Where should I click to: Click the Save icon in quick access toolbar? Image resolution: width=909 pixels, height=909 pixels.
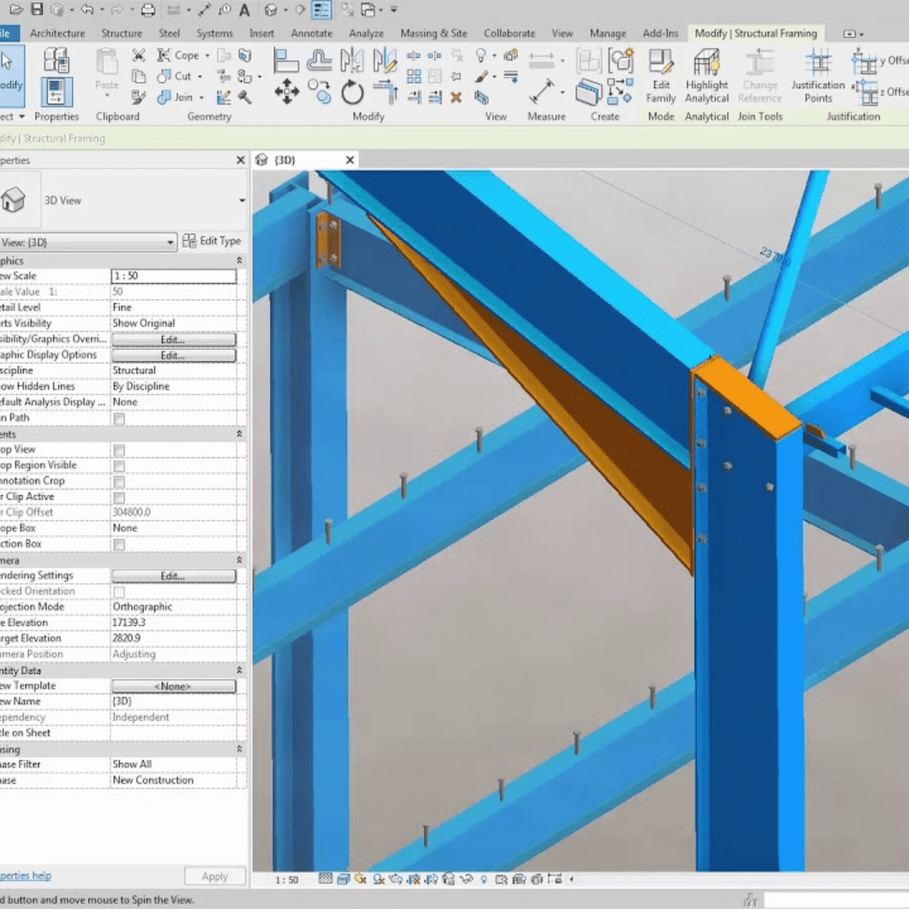[37, 9]
